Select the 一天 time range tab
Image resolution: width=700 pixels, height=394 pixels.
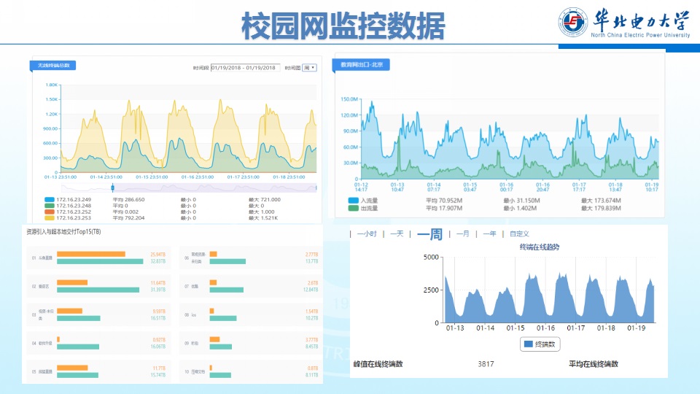[396, 234]
